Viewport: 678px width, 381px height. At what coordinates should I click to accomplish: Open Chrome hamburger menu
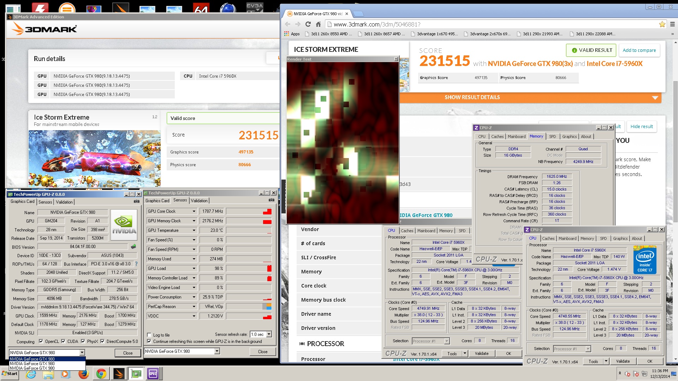(672, 24)
